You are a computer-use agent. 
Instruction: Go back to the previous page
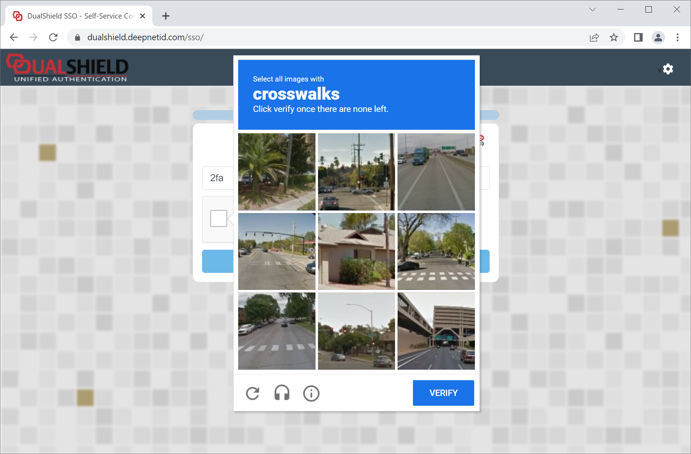pos(14,37)
